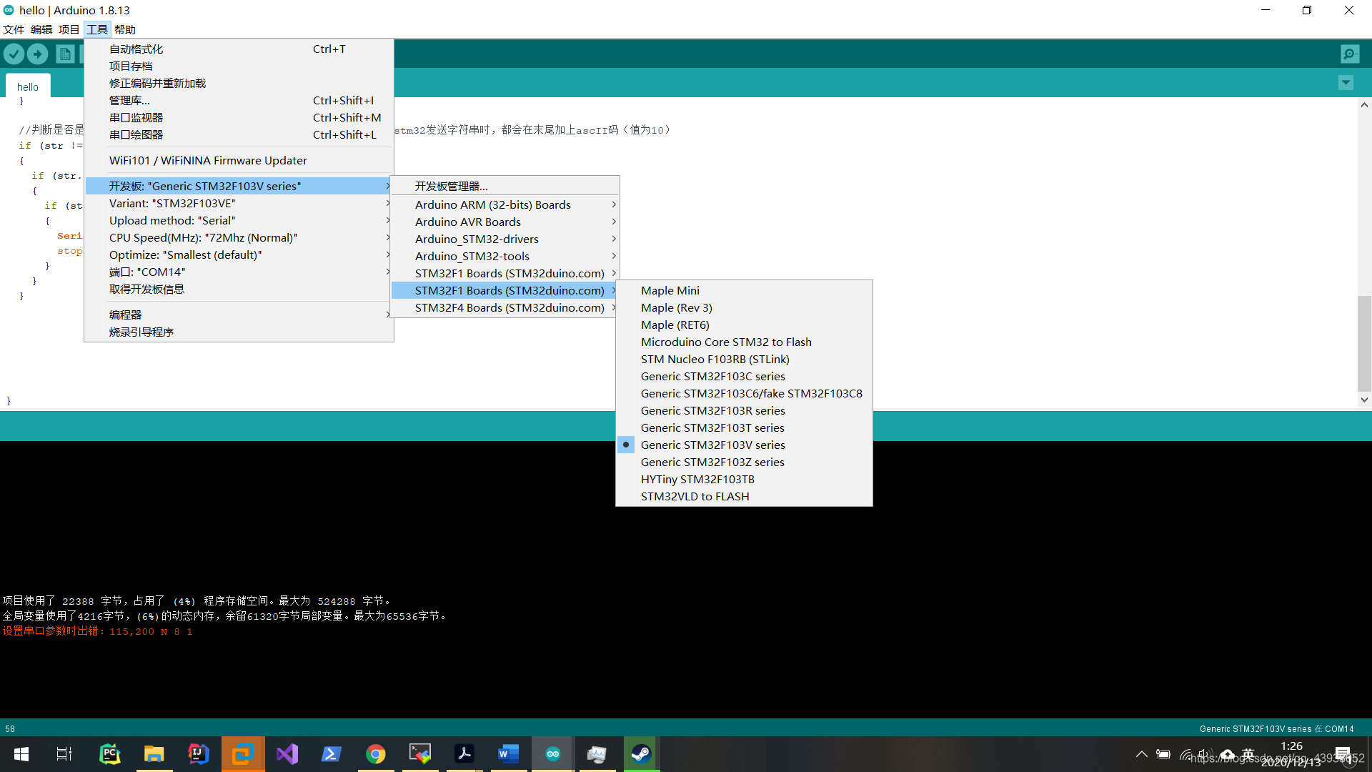Expand Arduino ARM (32-bits) Boards submenu

504,204
